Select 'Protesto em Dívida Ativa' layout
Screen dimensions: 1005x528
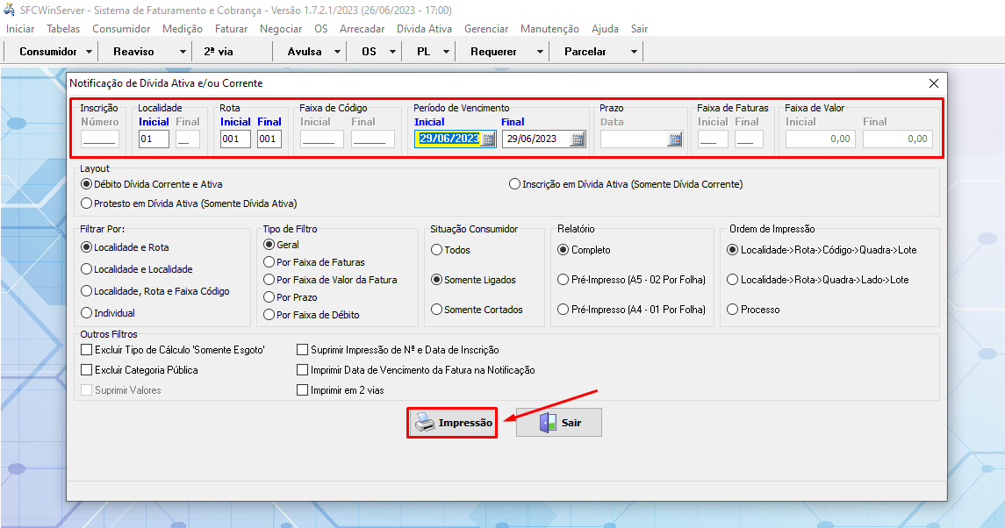[x=86, y=203]
